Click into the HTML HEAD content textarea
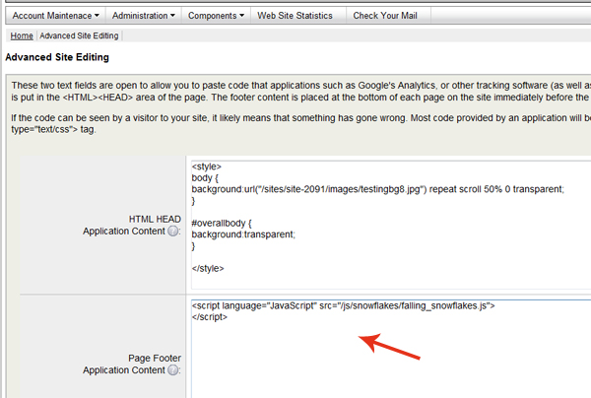Viewport: 591px width, 398px height. pos(391,225)
